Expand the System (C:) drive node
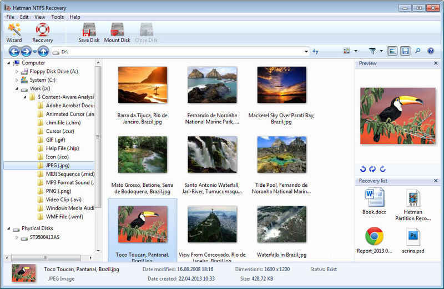Viewport: 444px width, 289px height. [17, 80]
